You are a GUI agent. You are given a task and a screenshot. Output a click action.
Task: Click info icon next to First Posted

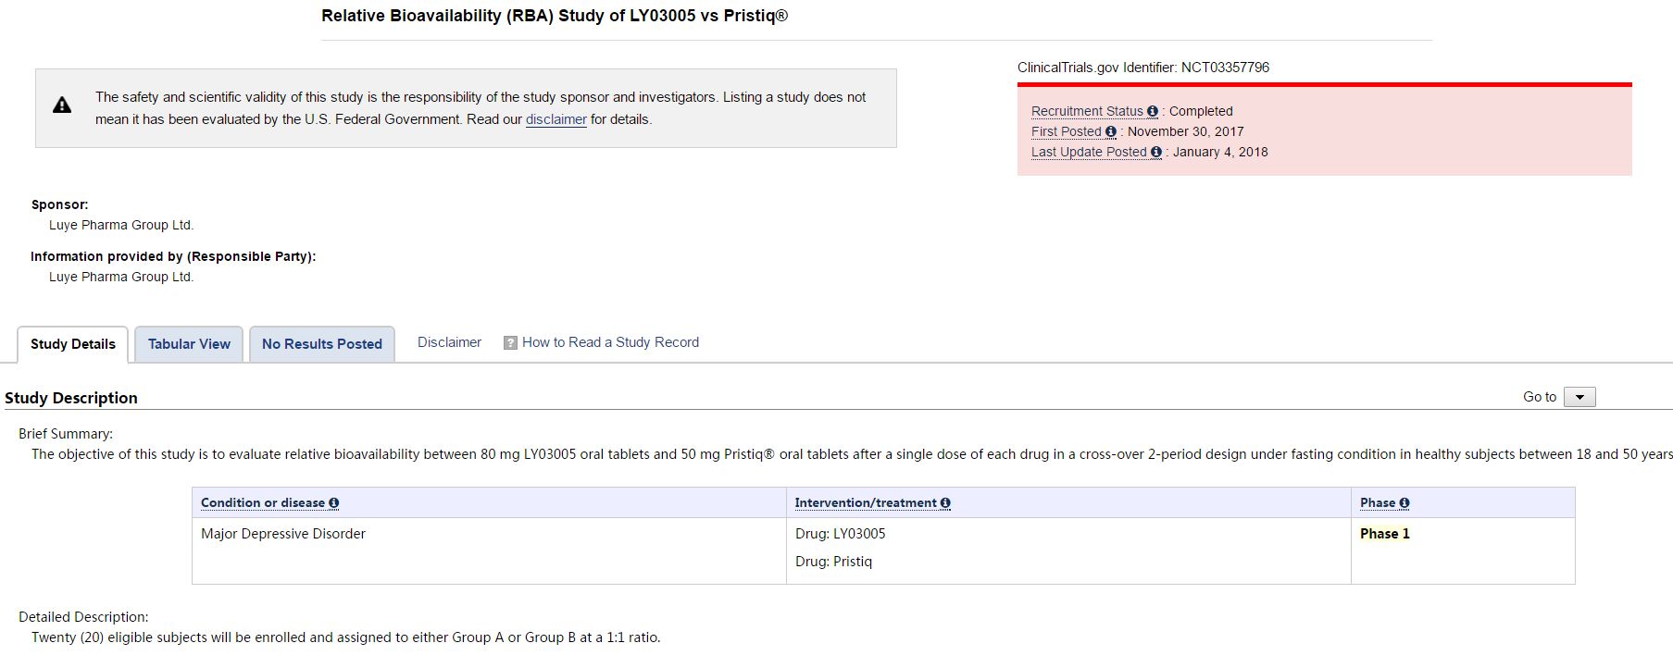(x=1111, y=131)
